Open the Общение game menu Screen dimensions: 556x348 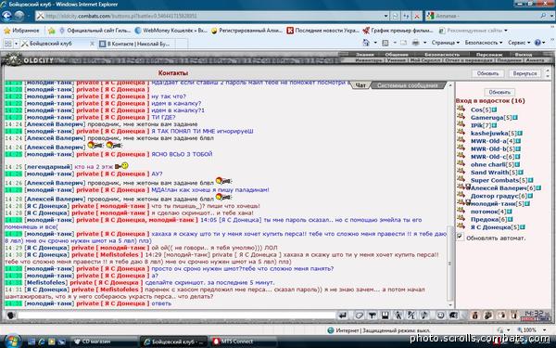[397, 55]
